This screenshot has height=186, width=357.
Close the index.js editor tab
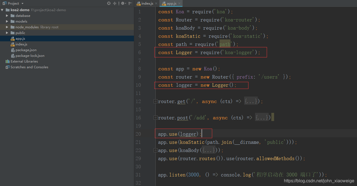click(x=156, y=3)
